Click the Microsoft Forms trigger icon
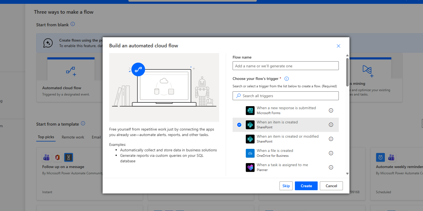The height and width of the screenshot is (211, 423). coord(250,111)
